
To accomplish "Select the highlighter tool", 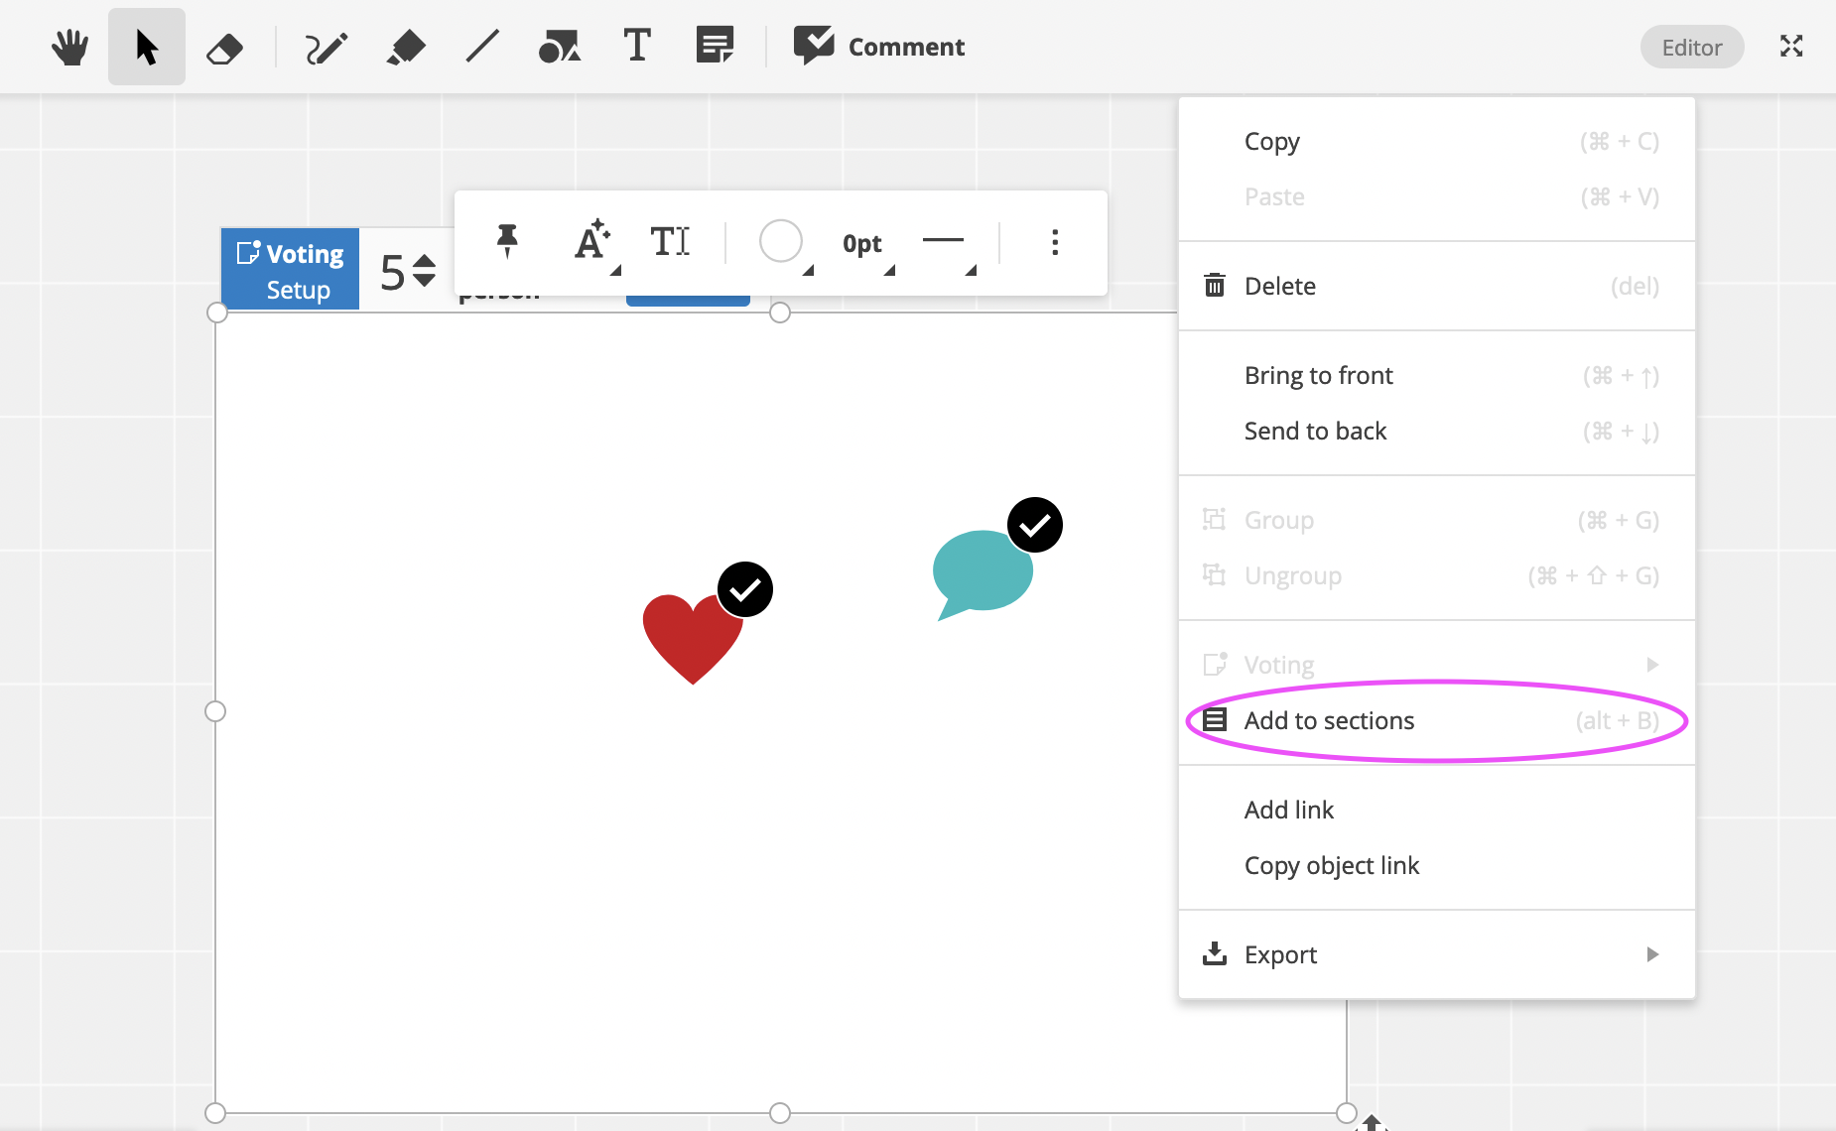I will click(405, 46).
